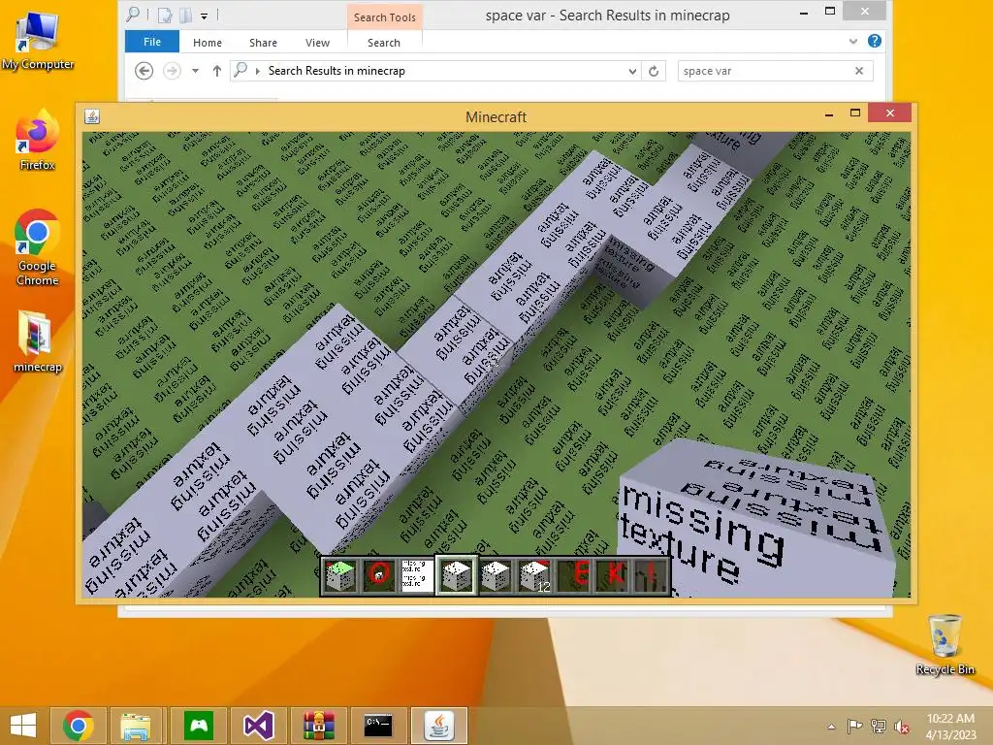The image size is (993, 745).
Task: Select the highlighted white block hotbar slot
Action: pos(456,575)
